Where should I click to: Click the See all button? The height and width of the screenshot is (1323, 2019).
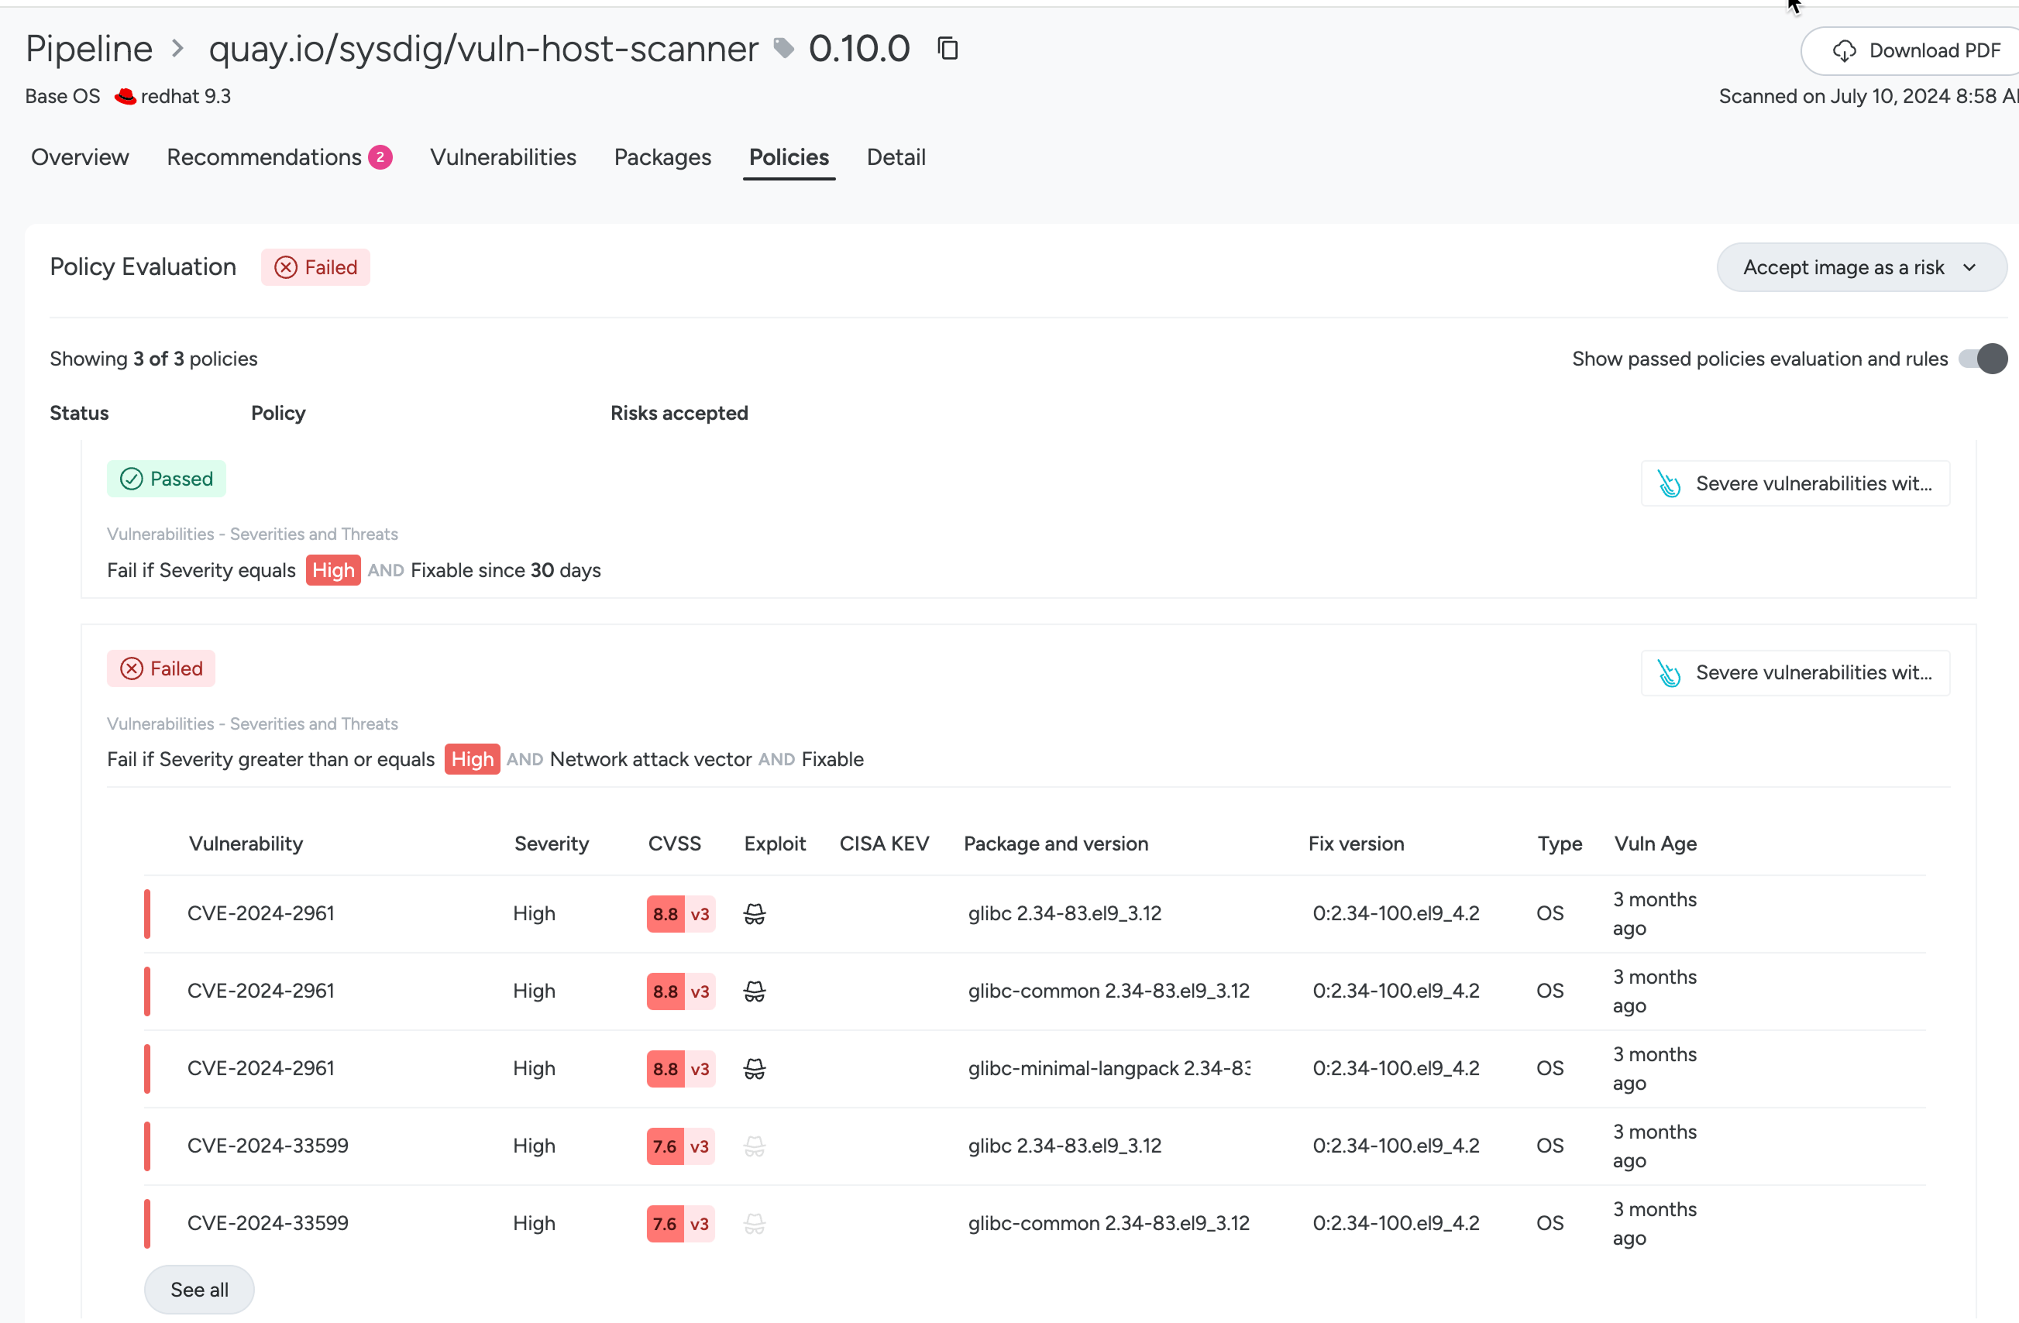click(x=199, y=1289)
